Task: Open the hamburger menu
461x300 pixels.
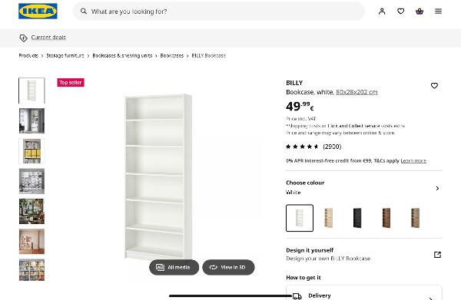Action: pyautogui.click(x=439, y=12)
